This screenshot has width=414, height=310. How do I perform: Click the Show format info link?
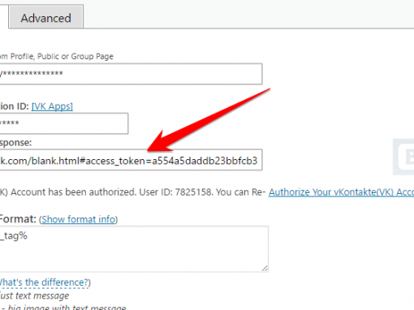pyautogui.click(x=79, y=219)
